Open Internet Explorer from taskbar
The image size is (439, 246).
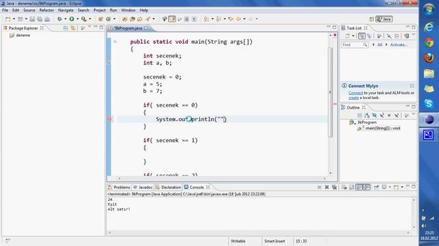(x=429, y=27)
